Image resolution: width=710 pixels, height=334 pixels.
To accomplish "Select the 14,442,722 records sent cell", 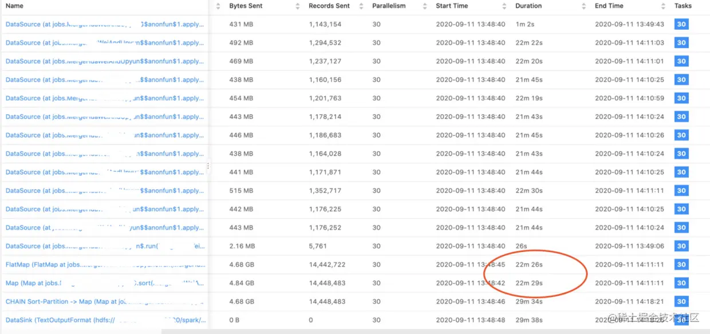I will [x=327, y=265].
